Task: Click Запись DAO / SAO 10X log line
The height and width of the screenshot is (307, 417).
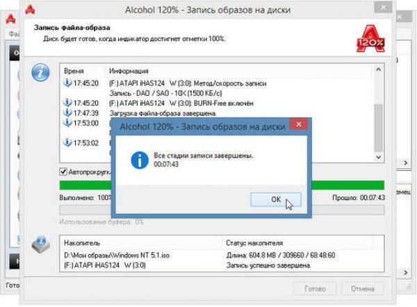Action: coord(165,93)
